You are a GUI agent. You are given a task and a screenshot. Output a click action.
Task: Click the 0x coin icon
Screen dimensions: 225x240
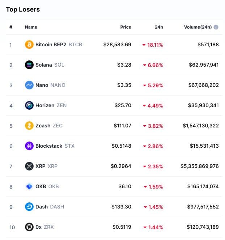click(x=29, y=227)
